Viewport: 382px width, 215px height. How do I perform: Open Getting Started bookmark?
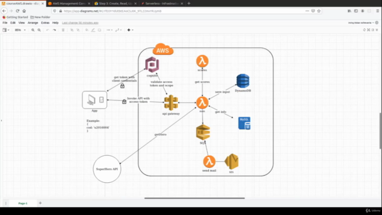click(x=15, y=17)
